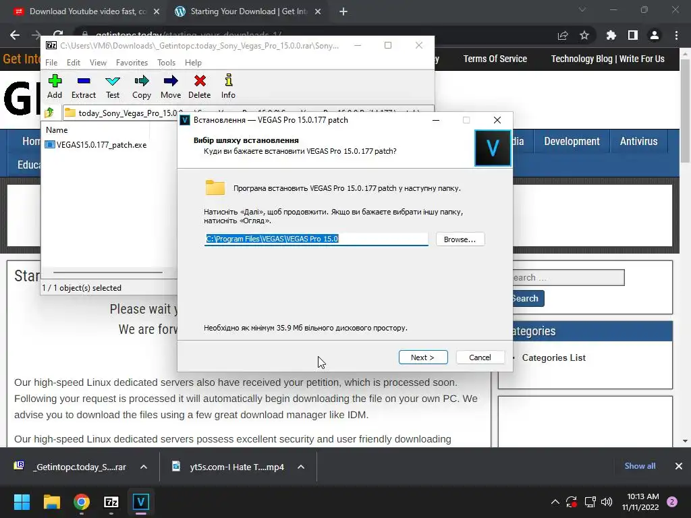
Task: Open VEGAS installer taskbar icon
Action: [x=140, y=502]
